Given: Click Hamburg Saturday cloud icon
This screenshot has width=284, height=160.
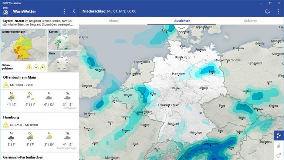Looking at the screenshot, I should point(67,138).
